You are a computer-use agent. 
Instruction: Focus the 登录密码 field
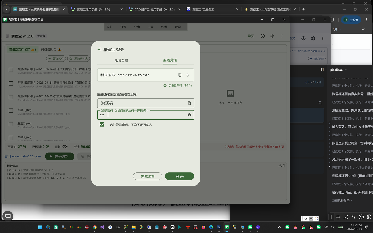146,115
